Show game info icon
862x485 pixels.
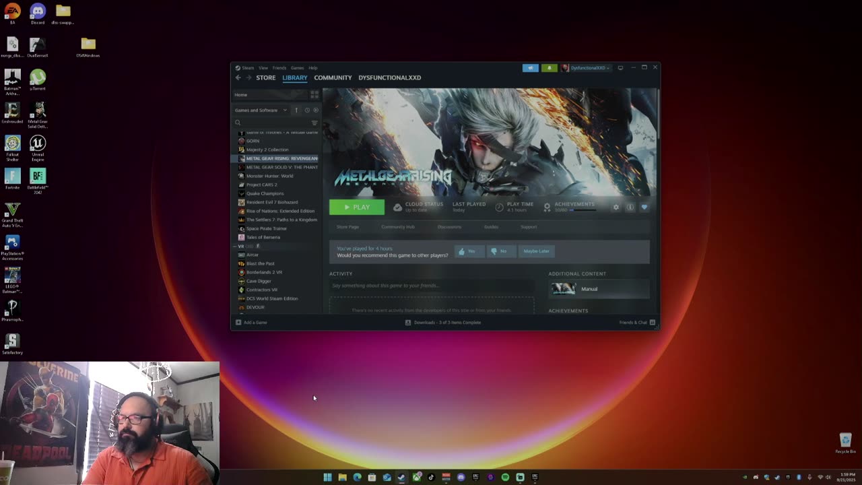pyautogui.click(x=630, y=207)
